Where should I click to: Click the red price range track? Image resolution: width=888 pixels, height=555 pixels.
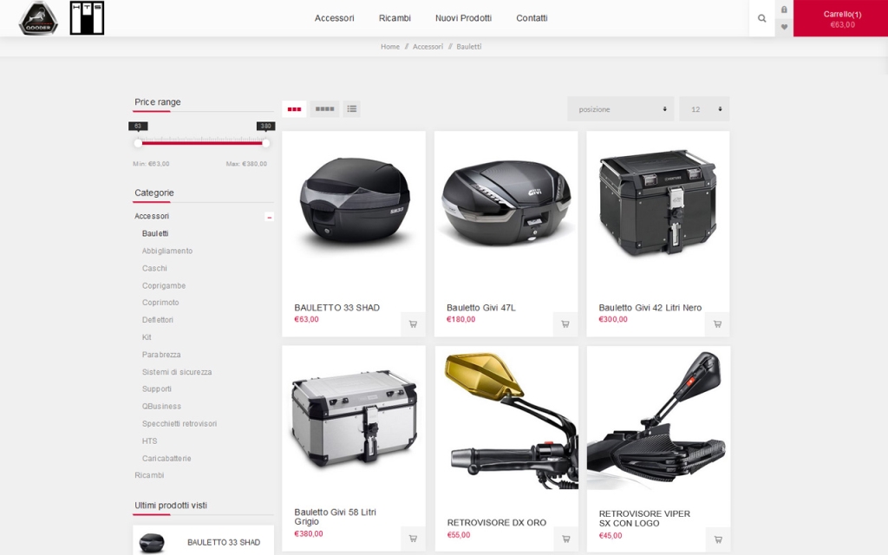201,143
